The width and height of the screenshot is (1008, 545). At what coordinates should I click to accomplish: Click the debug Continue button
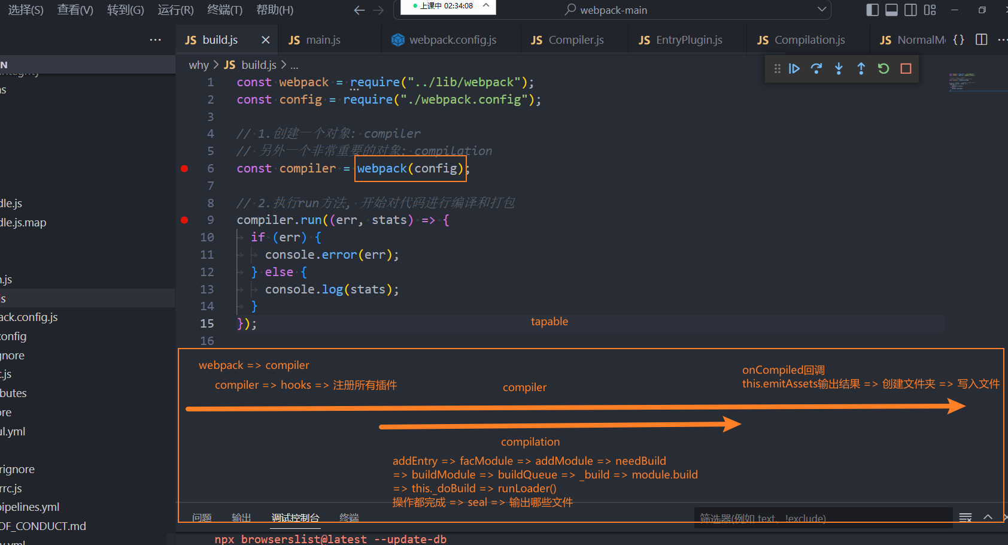click(794, 69)
